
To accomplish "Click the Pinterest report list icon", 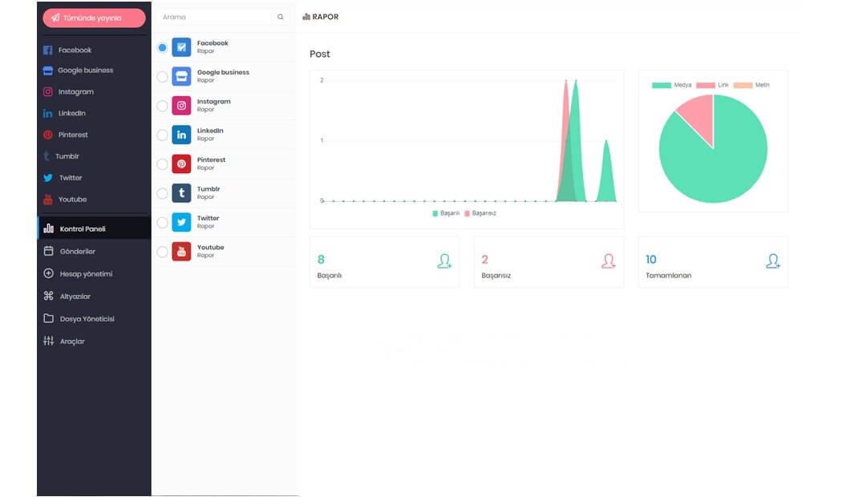I will click(181, 164).
